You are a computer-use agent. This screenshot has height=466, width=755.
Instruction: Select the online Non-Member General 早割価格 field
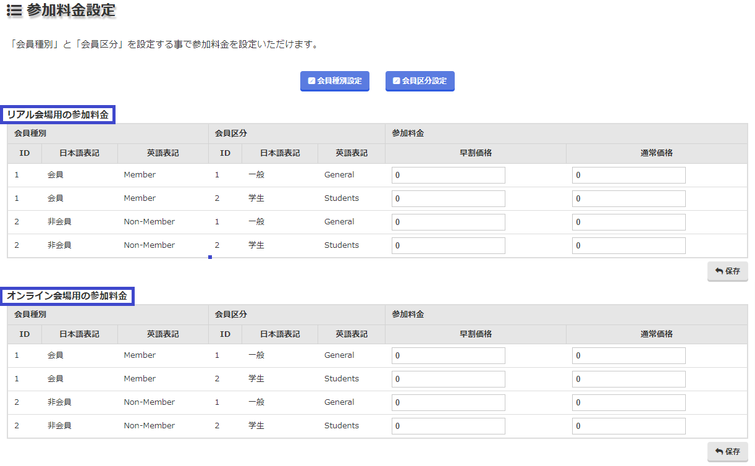(448, 403)
